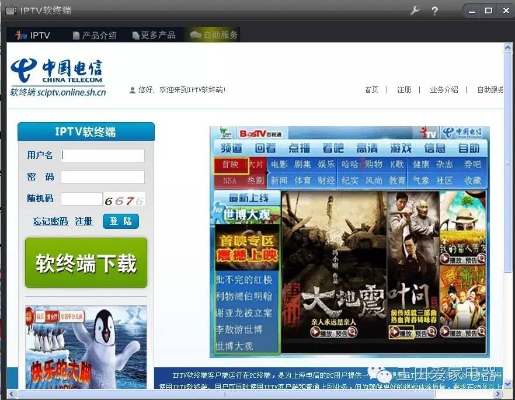Open the 首映专区 震撼上映 banner
Screen dimensions: 515x400
coord(247,248)
